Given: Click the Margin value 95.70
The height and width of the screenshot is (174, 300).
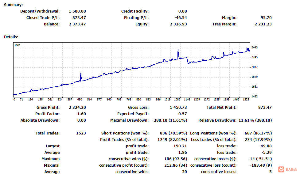Looking at the screenshot, I should [266, 18].
